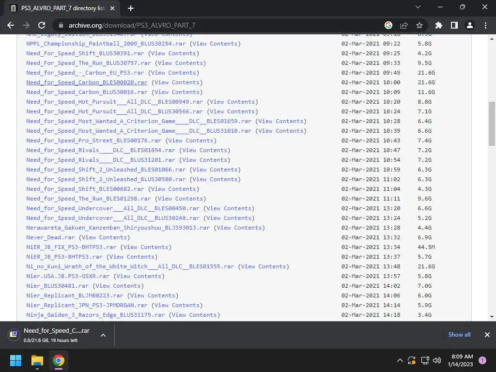This screenshot has width=496, height=372.
Task: Download Need_For_Speed_The_Run_BLUS30757.rar
Action: coord(89,63)
